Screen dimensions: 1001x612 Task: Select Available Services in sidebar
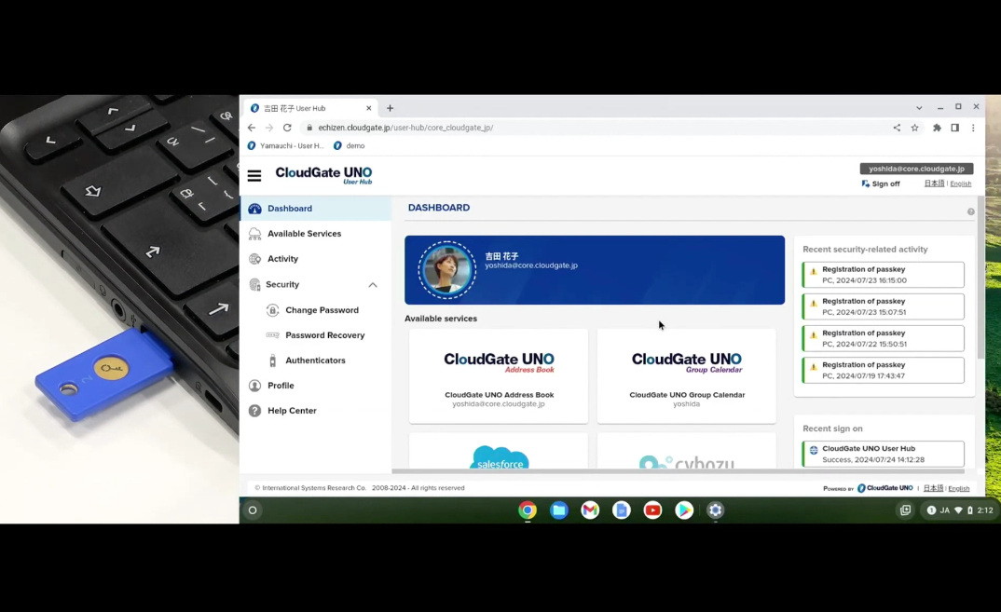click(304, 234)
